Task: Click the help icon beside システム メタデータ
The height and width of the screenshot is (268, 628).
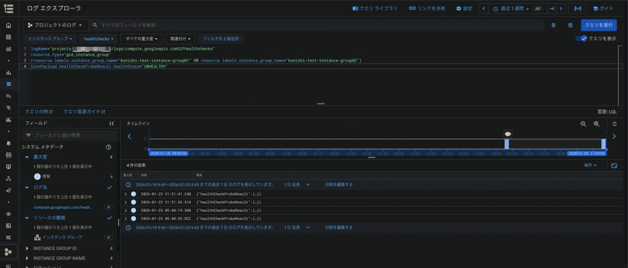Action: point(108,147)
